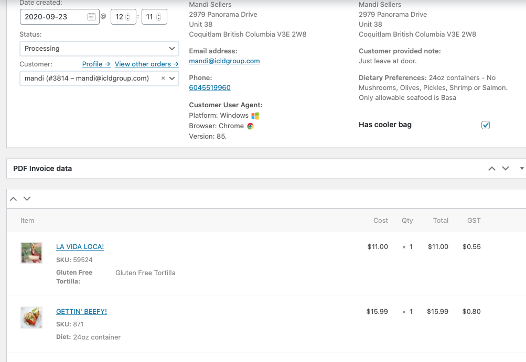Click the calendar icon in date field
526x362 pixels.
[x=91, y=17]
